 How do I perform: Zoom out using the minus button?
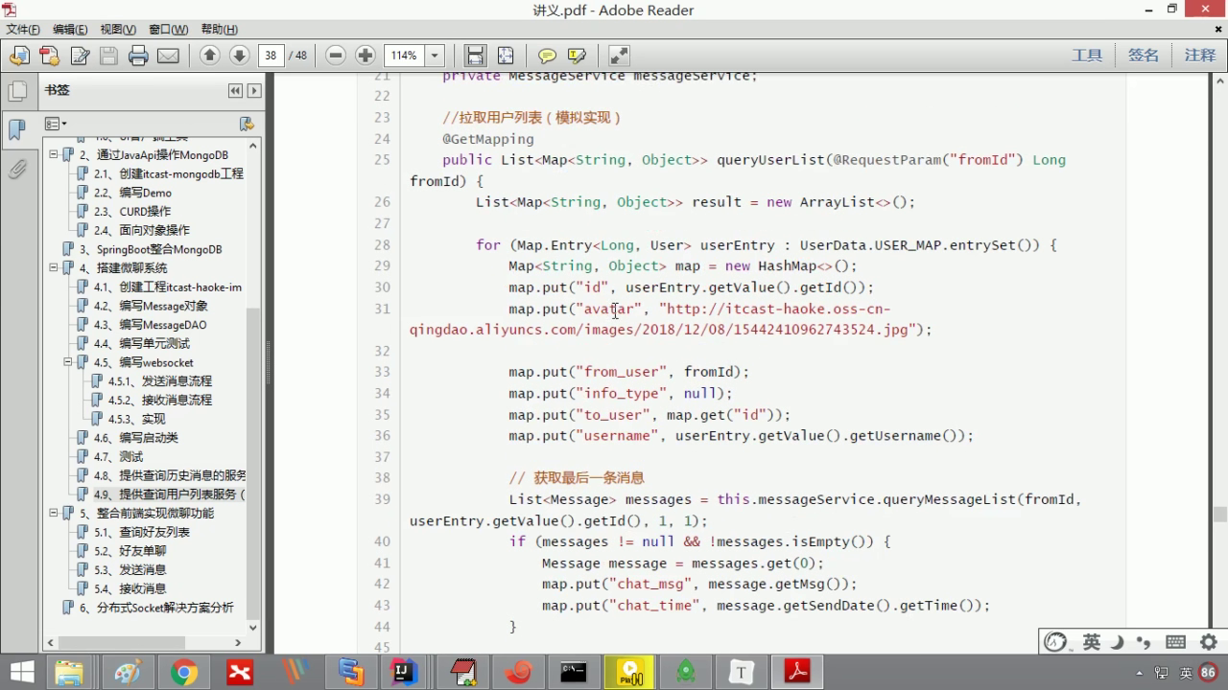point(335,56)
